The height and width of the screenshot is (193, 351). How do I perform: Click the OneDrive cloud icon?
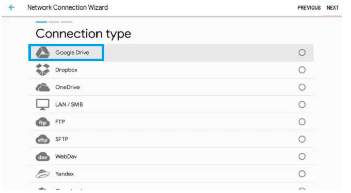tap(42, 87)
